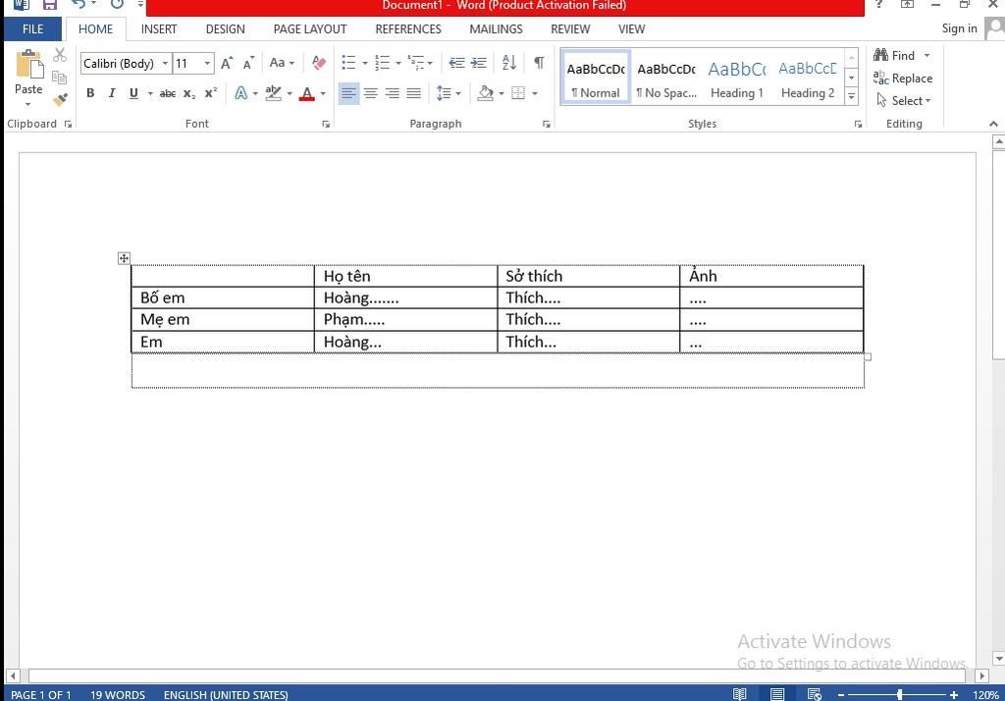Apply bullet list
Screen dimensions: 1005x701
click(x=348, y=63)
